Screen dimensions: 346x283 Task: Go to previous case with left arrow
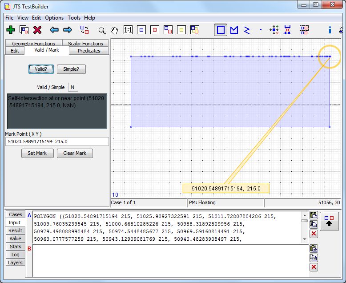[x=54, y=30]
